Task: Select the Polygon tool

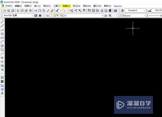Action: pyautogui.click(x=2, y=34)
